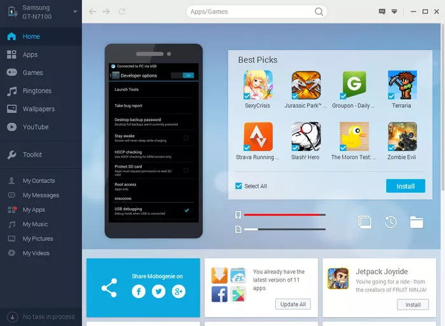This screenshot has height=326, width=445.
Task: Open the Jetpack Joyride title
Action: [381, 271]
